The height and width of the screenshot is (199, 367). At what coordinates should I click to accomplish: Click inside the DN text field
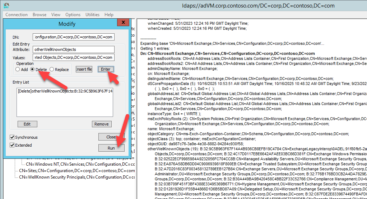coord(73,37)
